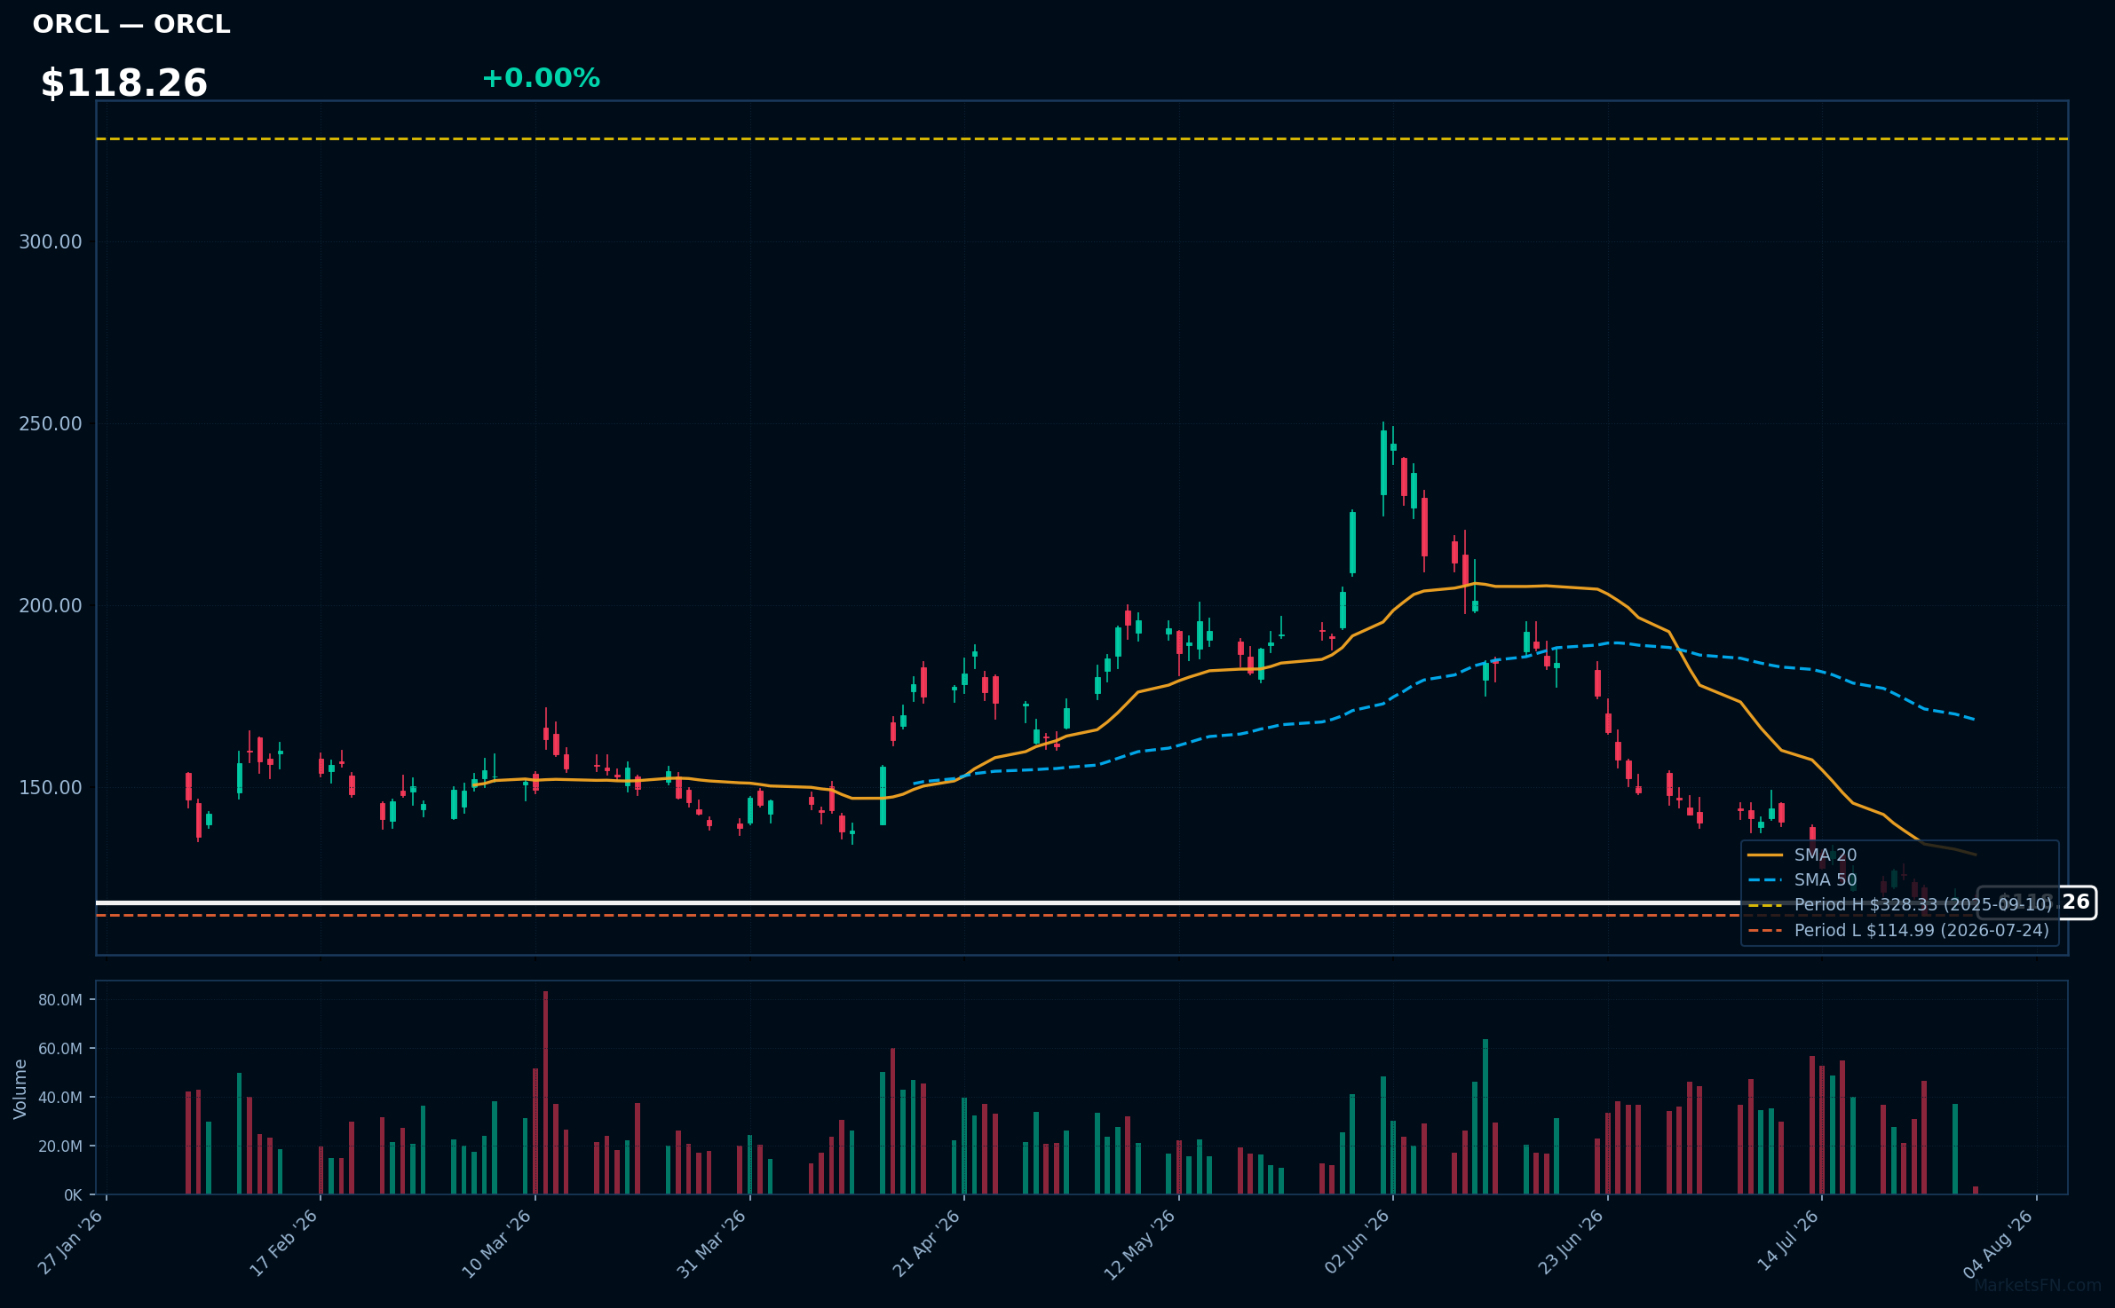The height and width of the screenshot is (1308, 2115).
Task: Click the 200.00 price axis label
Action: click(51, 606)
